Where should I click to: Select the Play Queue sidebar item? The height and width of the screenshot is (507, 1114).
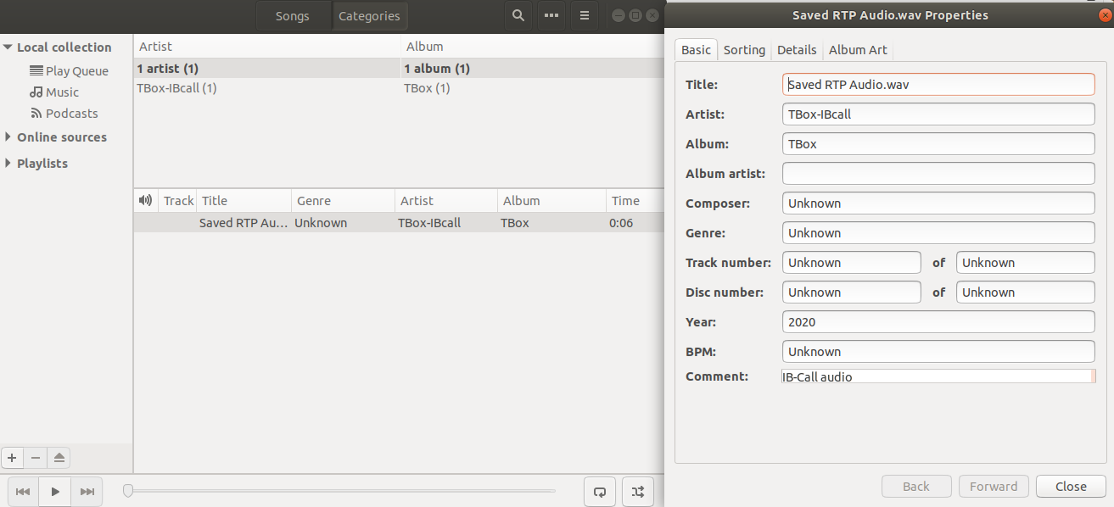click(69, 71)
